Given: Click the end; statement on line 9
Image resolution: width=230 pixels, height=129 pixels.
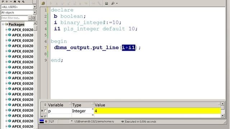Looking at the screenshot, I should pos(57,60).
